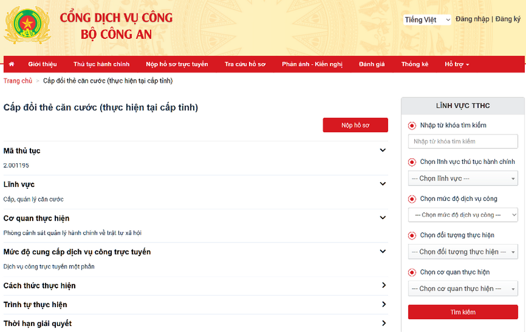The width and height of the screenshot is (526, 332).
Task: Select Chọn lĩnh vực thủ tục hành chính radio
Action: coord(412,162)
